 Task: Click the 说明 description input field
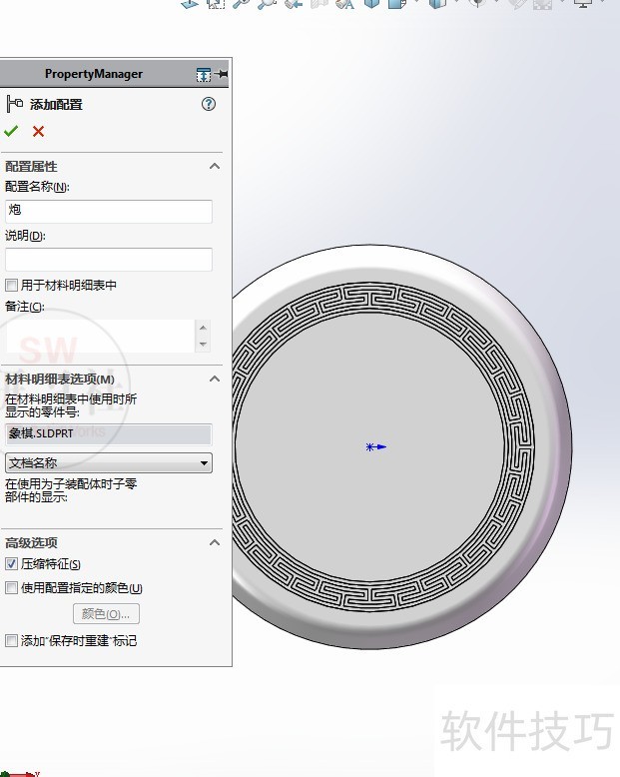tap(109, 259)
